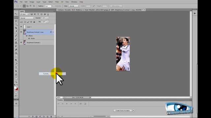Image resolution: width=211 pixels, height=118 pixels.
Task: Open the Image menu
Action: [32, 2]
